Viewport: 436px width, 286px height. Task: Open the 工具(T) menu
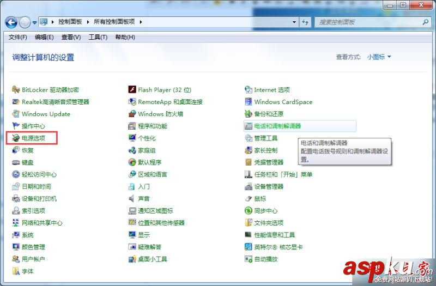click(x=98, y=37)
